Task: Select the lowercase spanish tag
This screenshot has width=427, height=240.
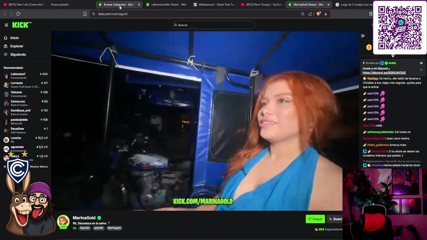Action: (98, 228)
